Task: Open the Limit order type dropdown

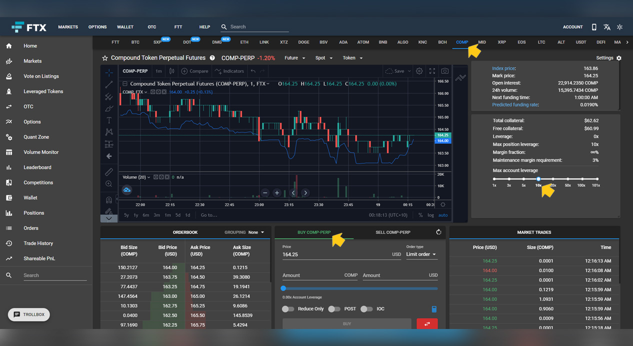Action: point(421,254)
